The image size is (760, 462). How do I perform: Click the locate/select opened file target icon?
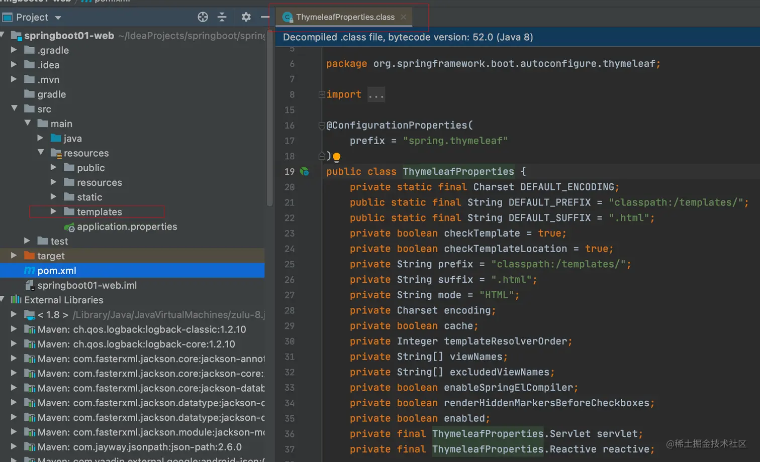203,17
